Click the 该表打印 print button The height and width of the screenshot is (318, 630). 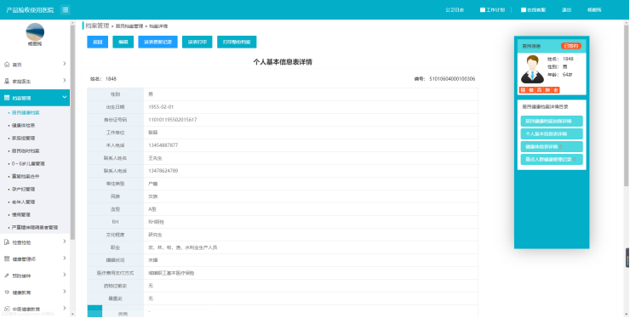198,42
